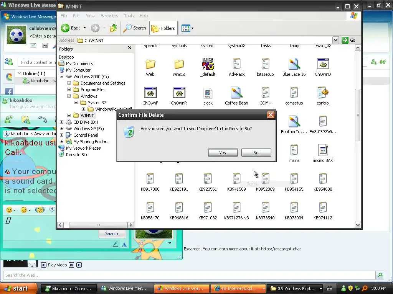
Task: Select the comsetup file icon
Action: point(294,93)
